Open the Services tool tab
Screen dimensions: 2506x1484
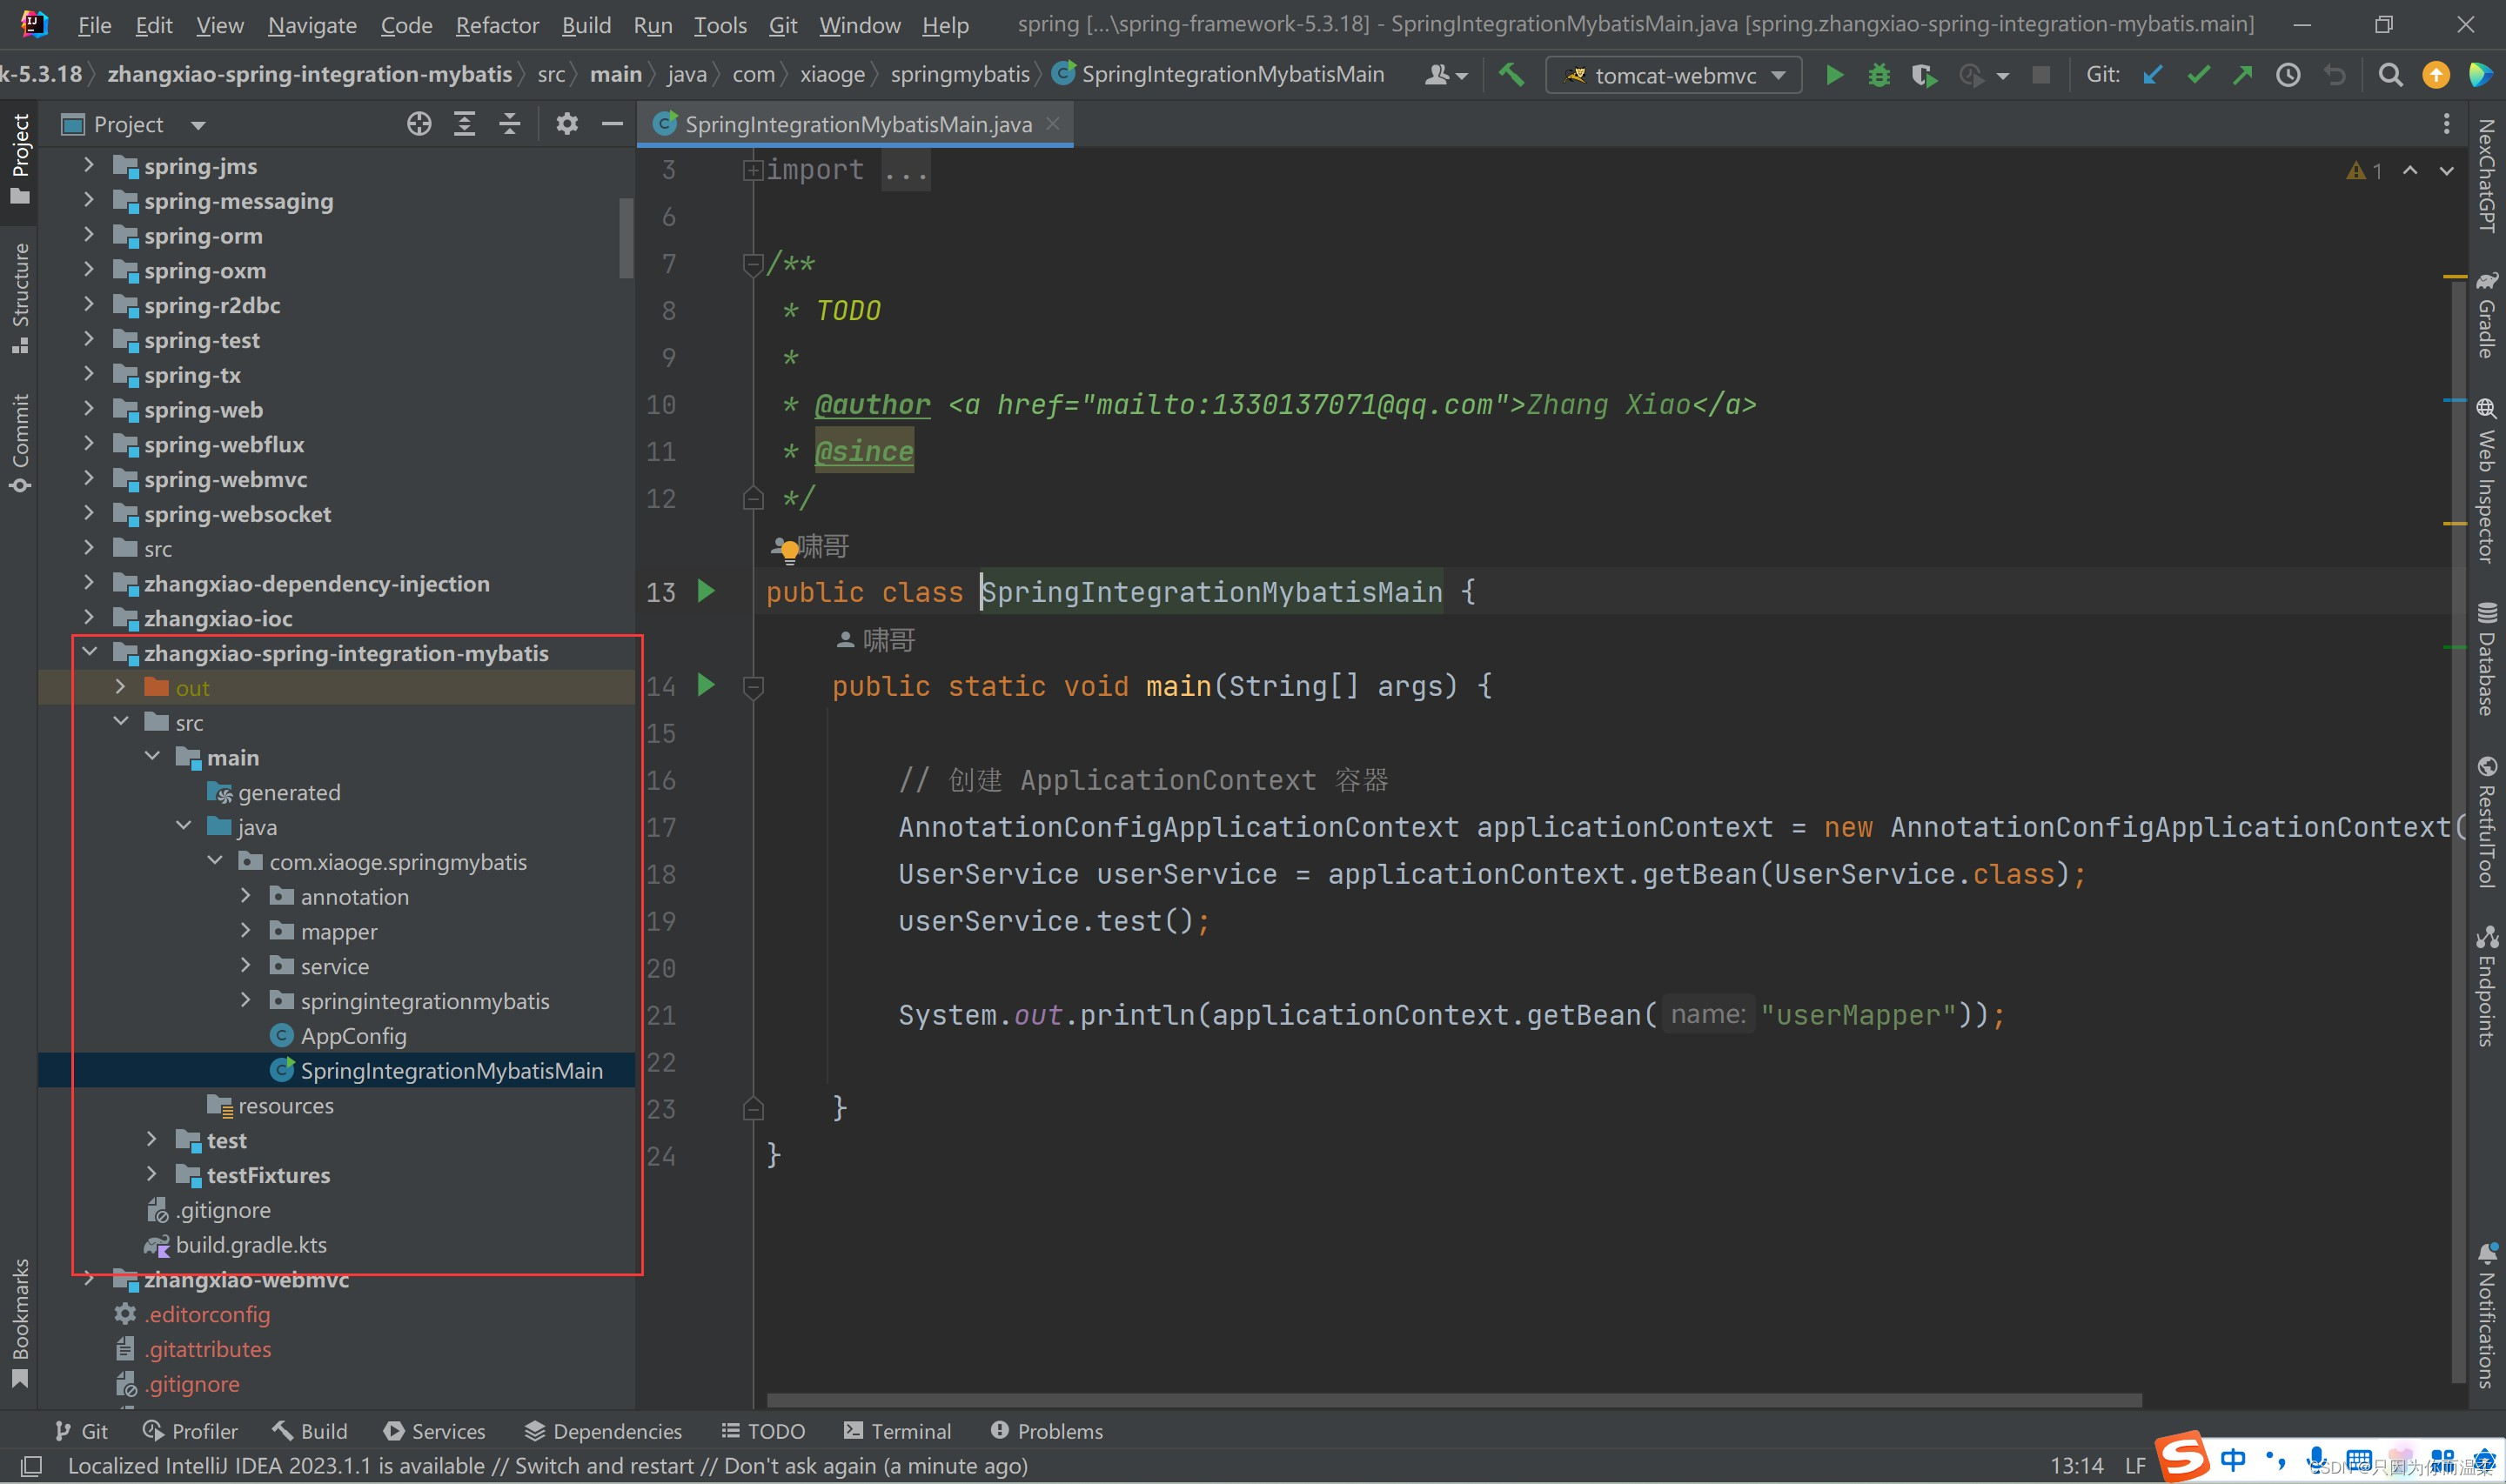(434, 1431)
